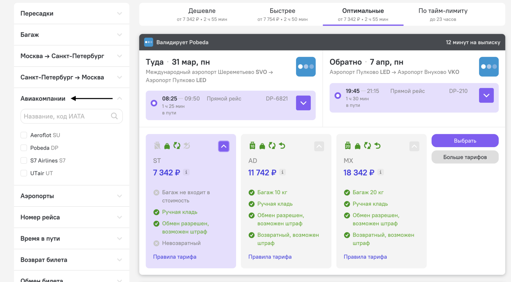Click the 7 342 ₽ ST price

pyautogui.click(x=166, y=172)
